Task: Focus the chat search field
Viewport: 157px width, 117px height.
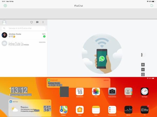Action: pos(23,28)
